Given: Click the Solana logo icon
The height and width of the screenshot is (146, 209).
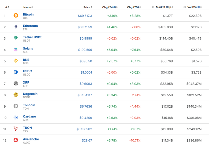Looking at the screenshot, I should coord(16,49).
